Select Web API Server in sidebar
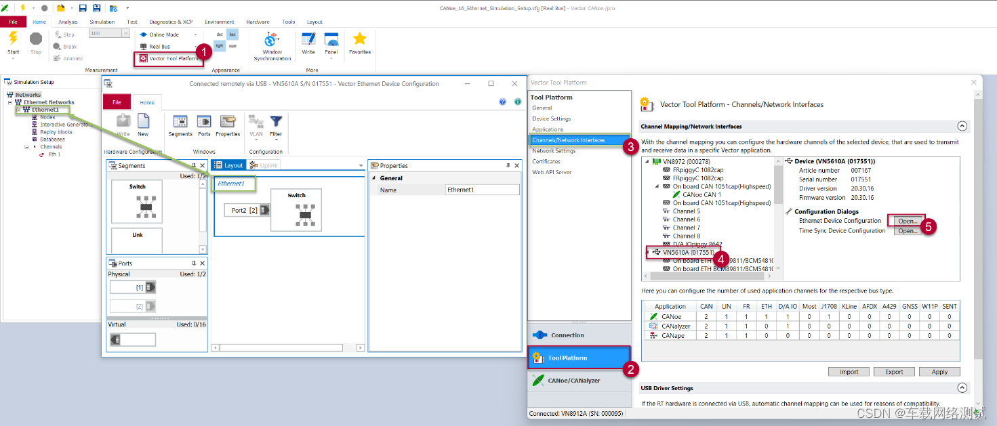 (x=552, y=172)
